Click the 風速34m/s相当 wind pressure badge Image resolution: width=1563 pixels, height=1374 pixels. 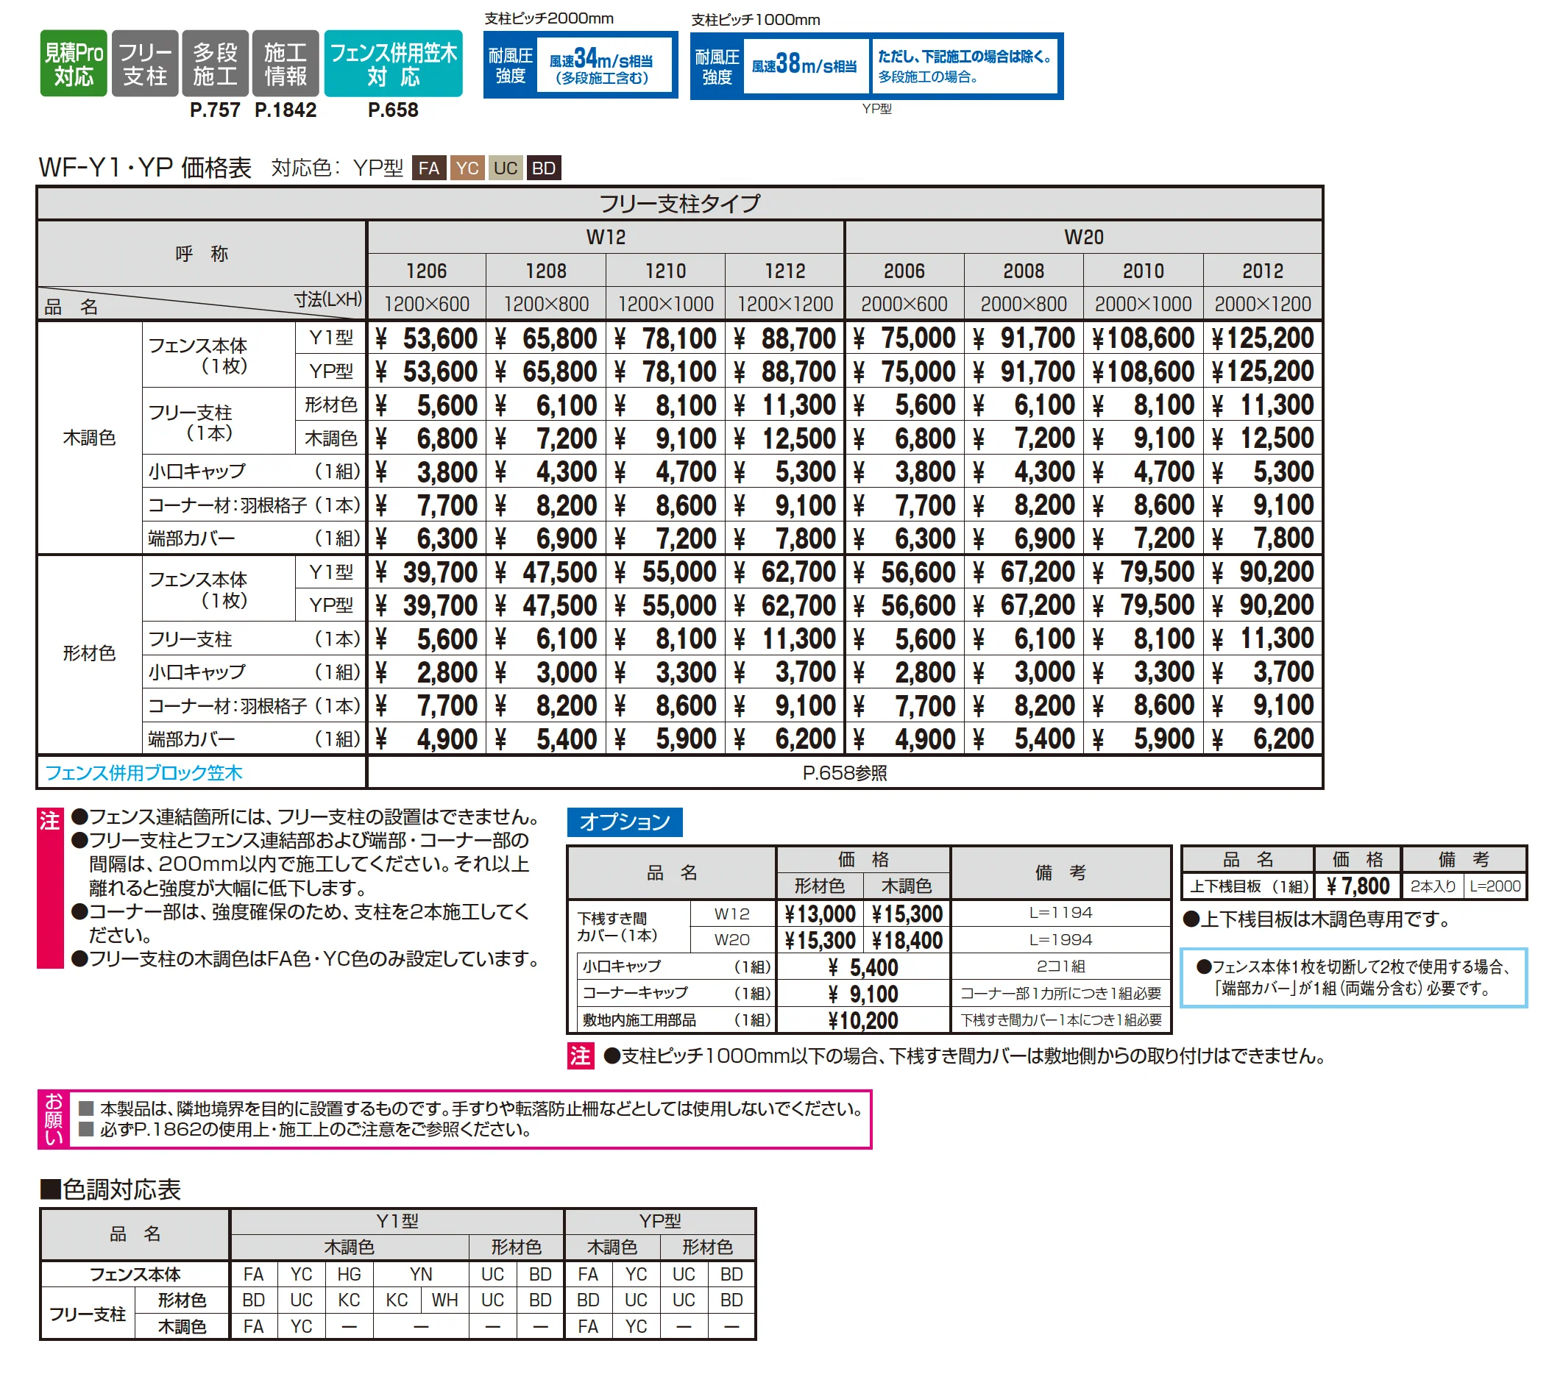(x=581, y=65)
